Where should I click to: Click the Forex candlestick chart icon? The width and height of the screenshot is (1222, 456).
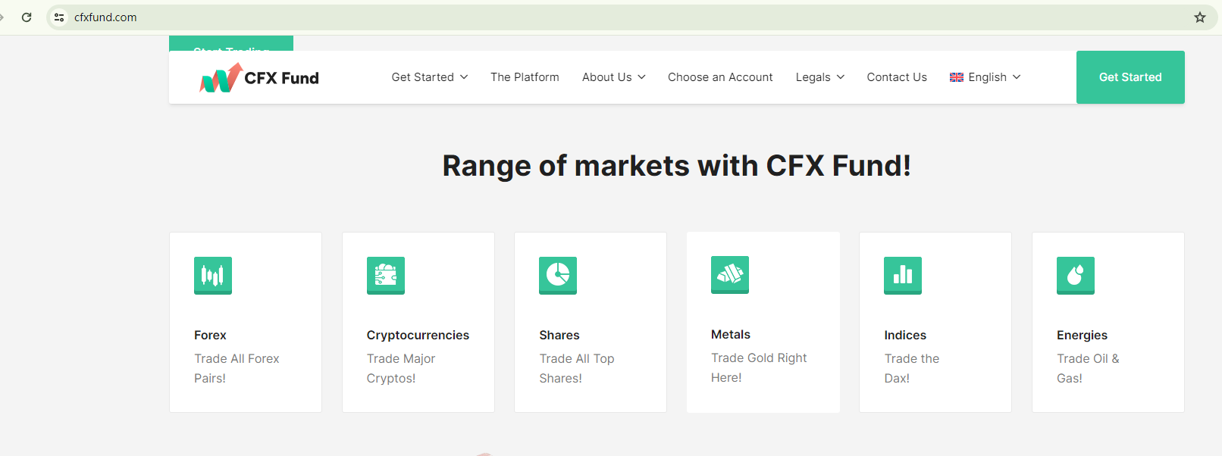point(212,275)
